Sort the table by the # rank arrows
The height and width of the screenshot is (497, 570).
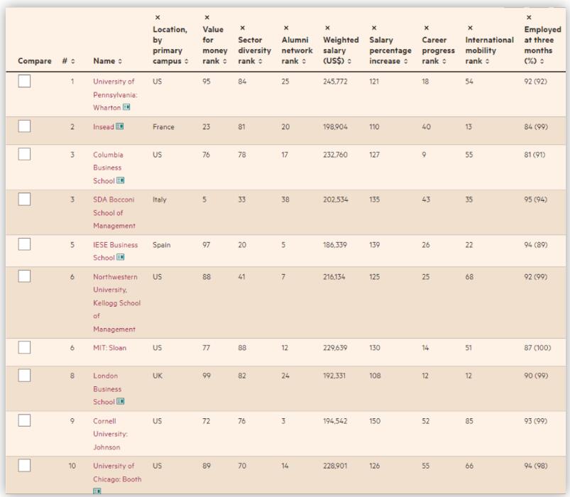72,61
